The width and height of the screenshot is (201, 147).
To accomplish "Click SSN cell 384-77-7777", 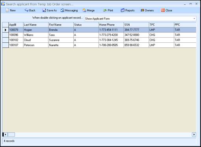I will point(136,30).
